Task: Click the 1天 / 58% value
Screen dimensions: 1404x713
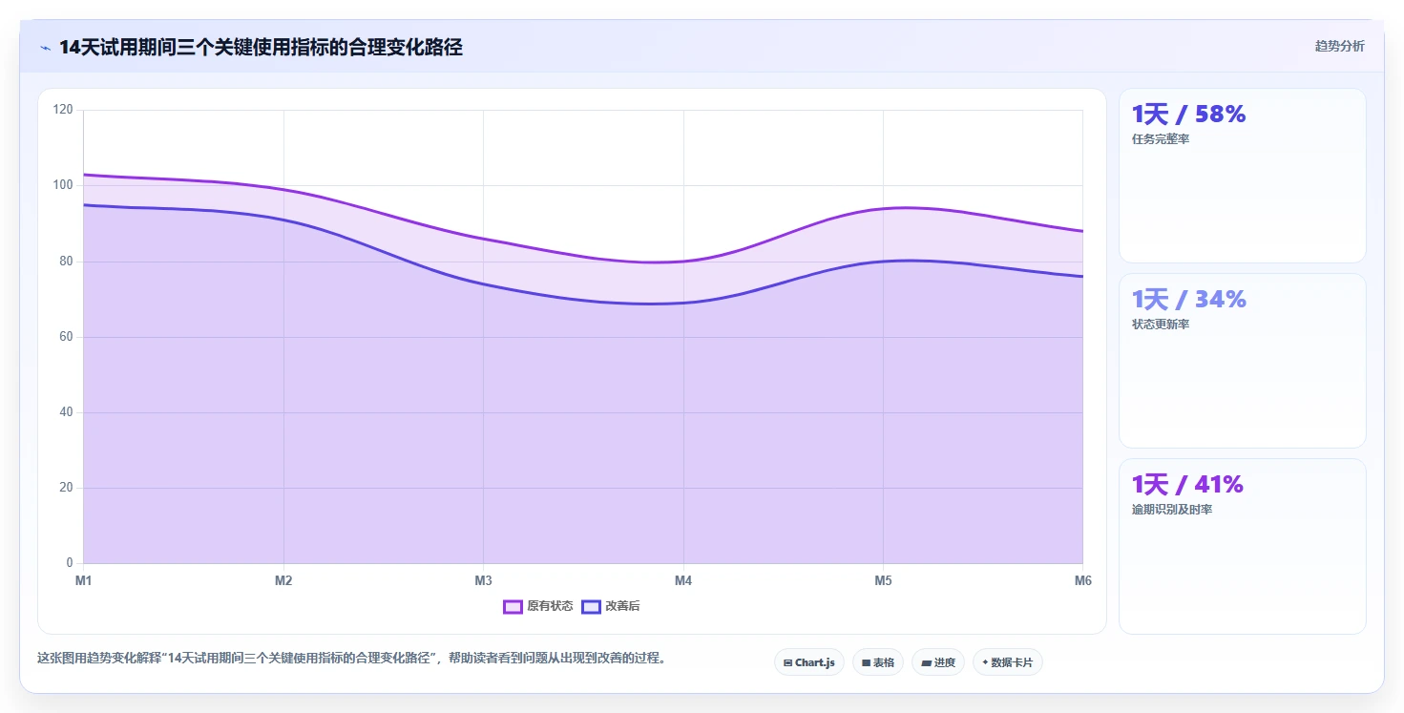Action: [1188, 115]
